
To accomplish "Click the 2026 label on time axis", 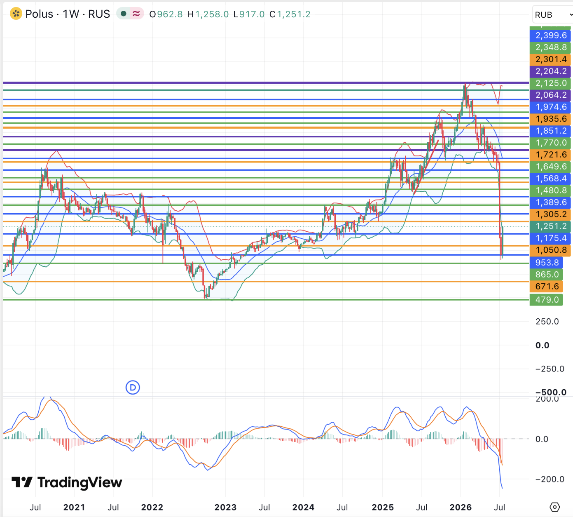I will tap(461, 507).
